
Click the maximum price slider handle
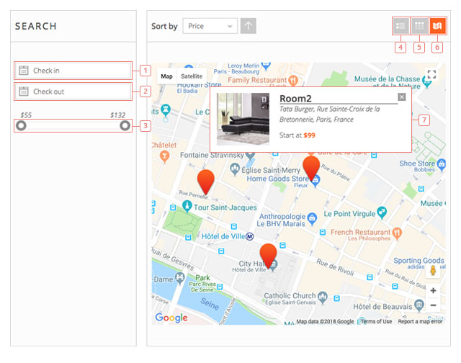point(125,126)
